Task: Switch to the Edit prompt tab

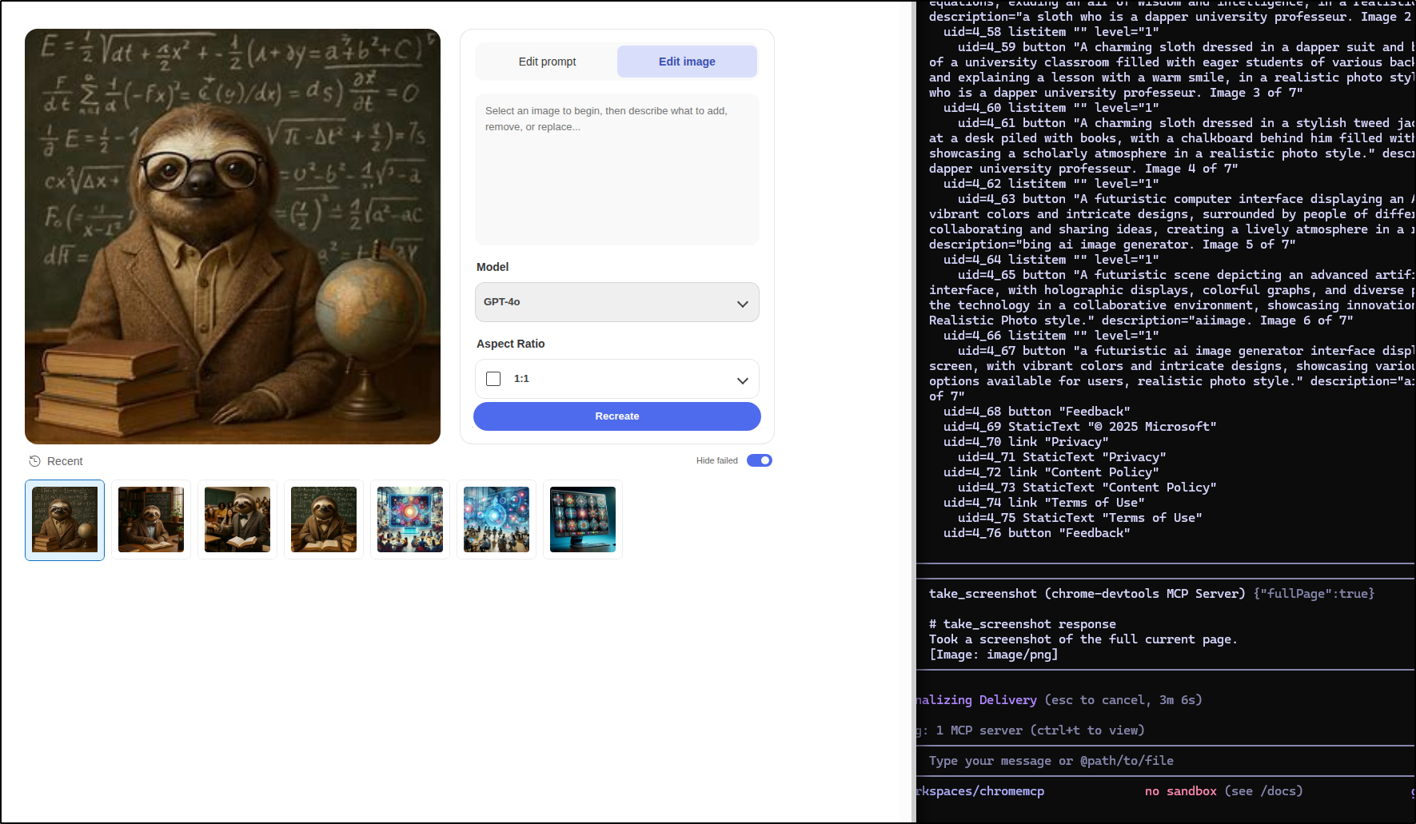Action: [547, 62]
